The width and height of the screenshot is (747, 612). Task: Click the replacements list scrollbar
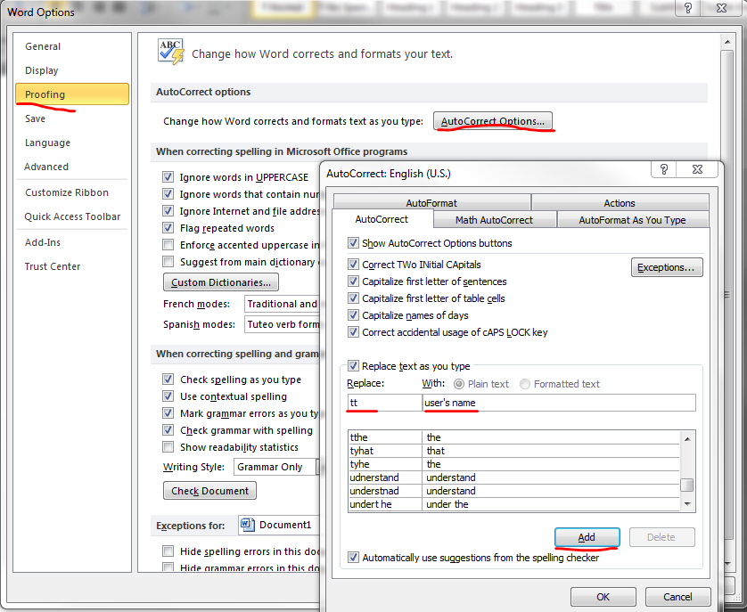point(687,486)
